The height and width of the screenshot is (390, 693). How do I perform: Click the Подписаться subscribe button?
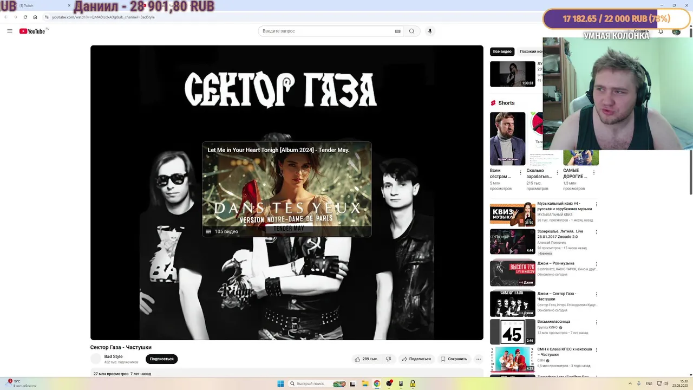(x=161, y=359)
